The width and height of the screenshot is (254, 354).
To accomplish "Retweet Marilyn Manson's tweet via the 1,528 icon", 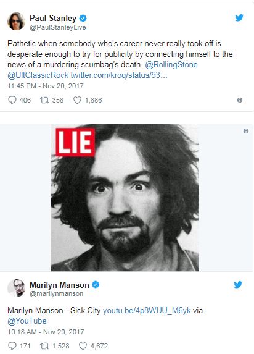I will (44, 346).
